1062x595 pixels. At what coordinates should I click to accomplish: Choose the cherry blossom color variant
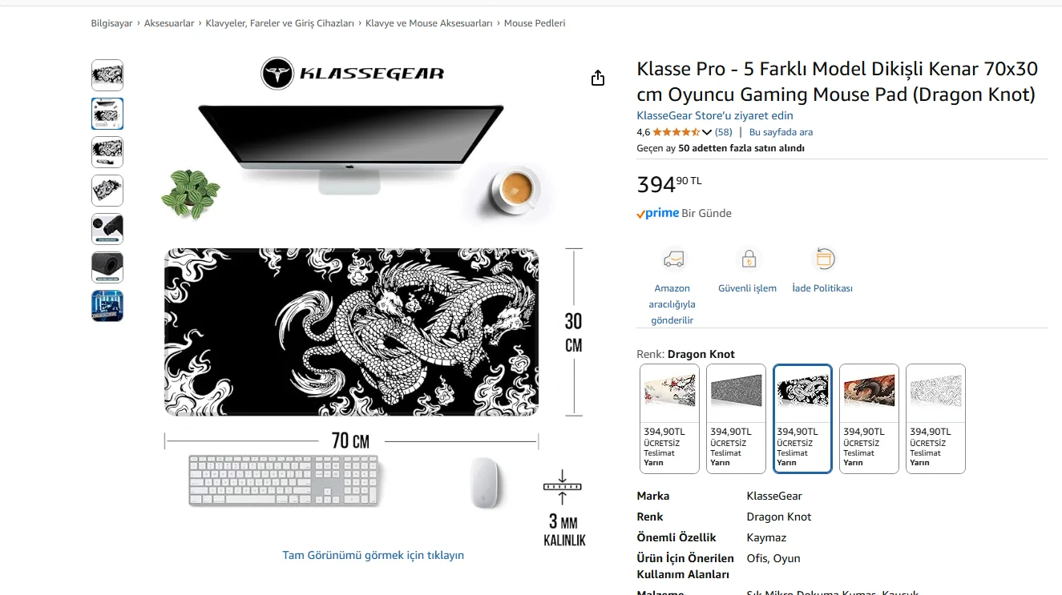(669, 419)
